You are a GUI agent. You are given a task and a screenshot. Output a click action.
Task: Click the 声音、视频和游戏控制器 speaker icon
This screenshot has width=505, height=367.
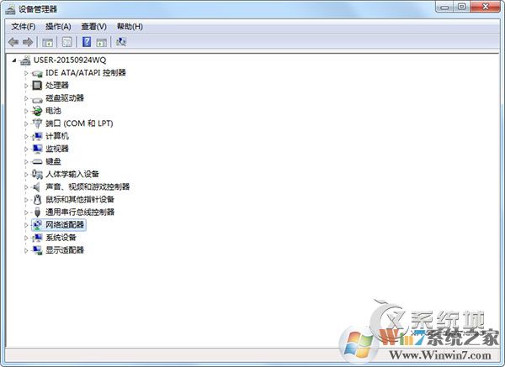point(37,186)
